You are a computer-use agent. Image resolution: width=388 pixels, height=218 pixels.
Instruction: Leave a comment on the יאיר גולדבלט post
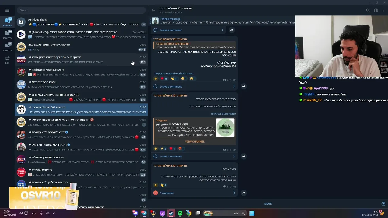(171, 86)
